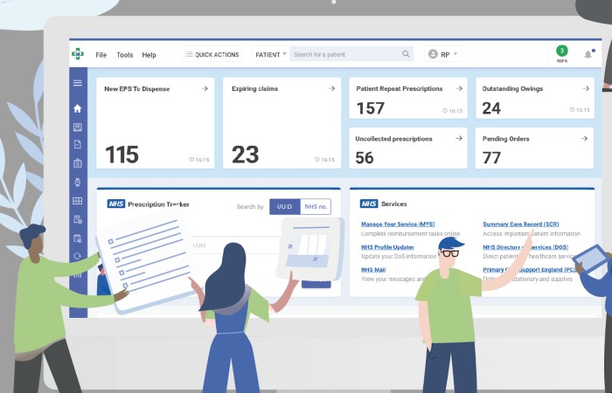Expand the RP user dropdown
Image resolution: width=612 pixels, height=393 pixels.
[443, 54]
